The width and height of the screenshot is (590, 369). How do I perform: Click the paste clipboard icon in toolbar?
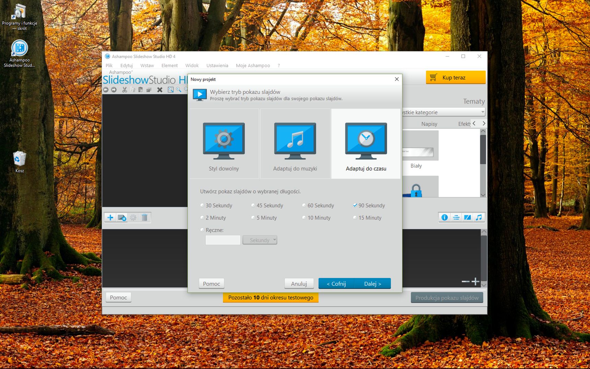tap(141, 90)
